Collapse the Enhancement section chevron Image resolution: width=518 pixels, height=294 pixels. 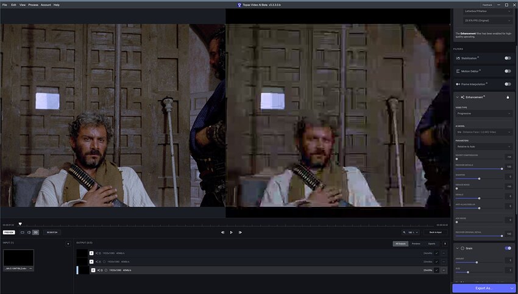pyautogui.click(x=457, y=97)
